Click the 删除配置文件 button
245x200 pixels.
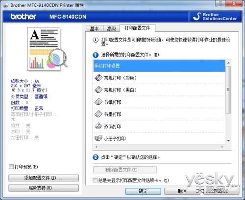125,170
